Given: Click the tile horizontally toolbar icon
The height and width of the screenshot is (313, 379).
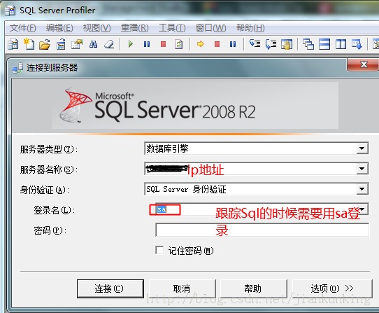Looking at the screenshot, I should [324, 44].
